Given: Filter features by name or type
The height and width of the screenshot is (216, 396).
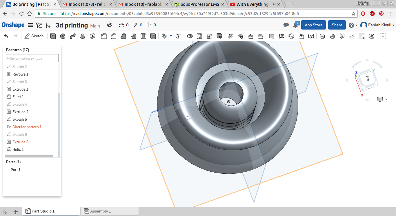Looking at the screenshot, I should point(32,58).
